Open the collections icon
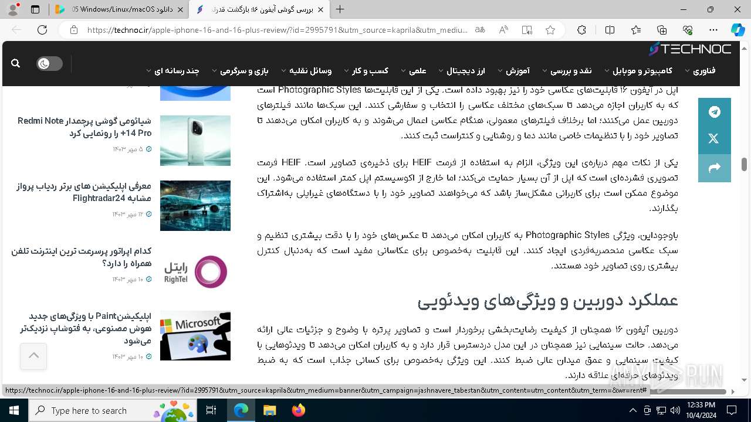The height and width of the screenshot is (422, 751). click(x=662, y=30)
